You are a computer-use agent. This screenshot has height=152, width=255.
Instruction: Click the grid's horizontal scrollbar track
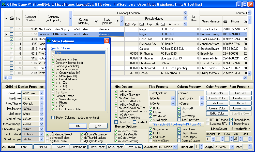[x=127, y=78]
